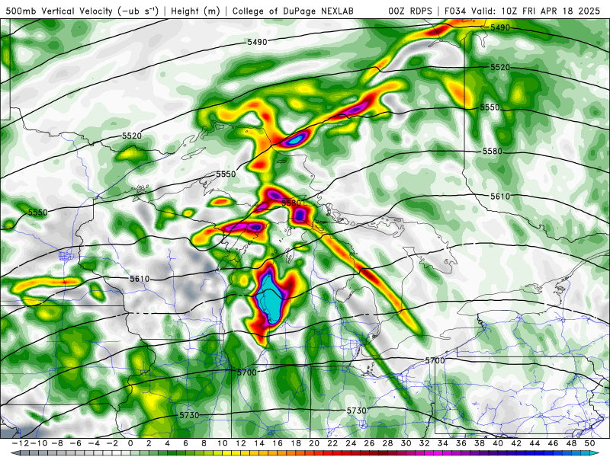The height and width of the screenshot is (457, 610).
Task: Select the 22 legend number
Action: [x=332, y=443]
